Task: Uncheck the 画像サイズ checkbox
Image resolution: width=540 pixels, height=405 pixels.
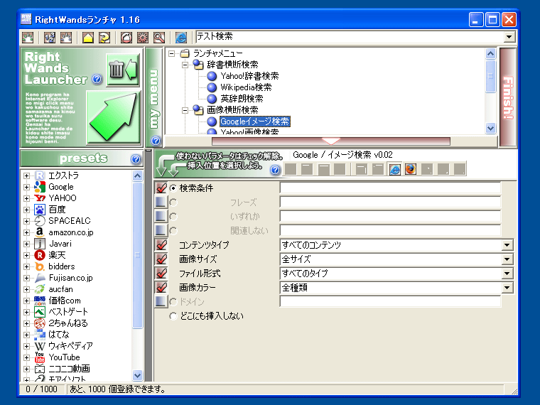Action: coord(161,259)
